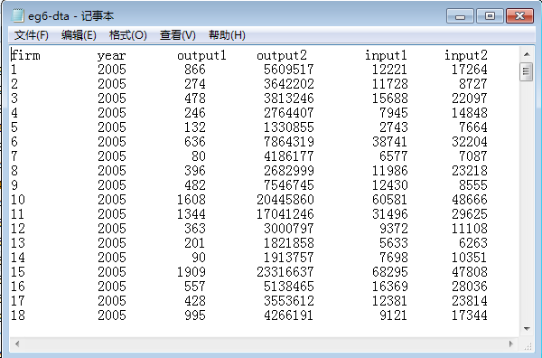
Task: Click the value 2682999
Action: click(x=289, y=171)
